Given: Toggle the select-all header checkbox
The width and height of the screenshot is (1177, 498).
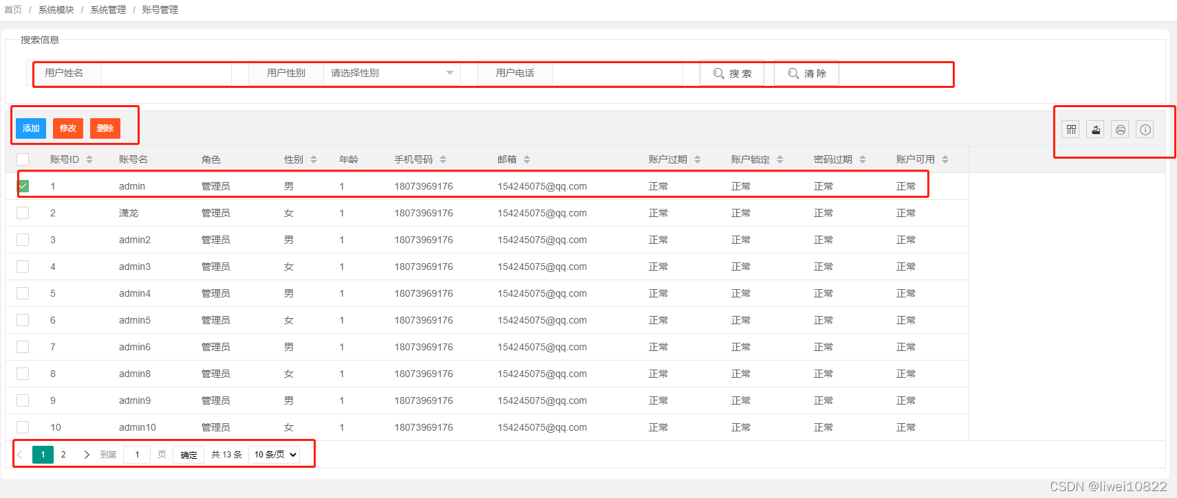Looking at the screenshot, I should 23,159.
